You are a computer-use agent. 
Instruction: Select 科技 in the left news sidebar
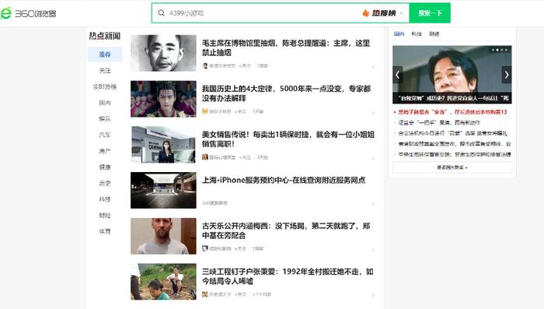coord(105,199)
